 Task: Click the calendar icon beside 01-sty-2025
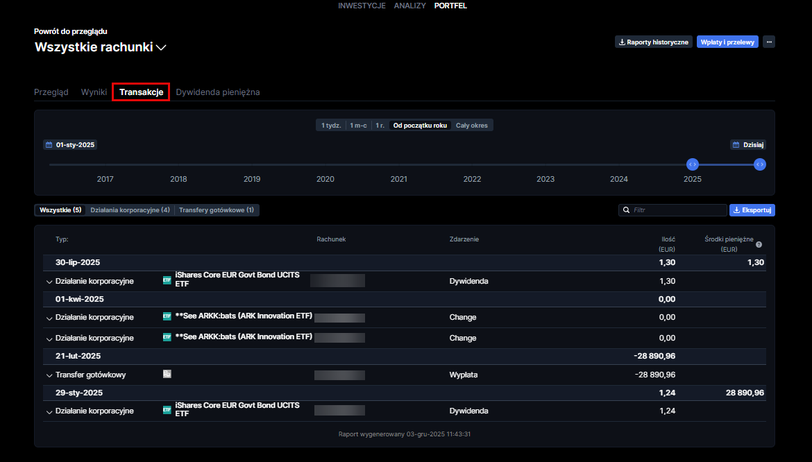49,145
